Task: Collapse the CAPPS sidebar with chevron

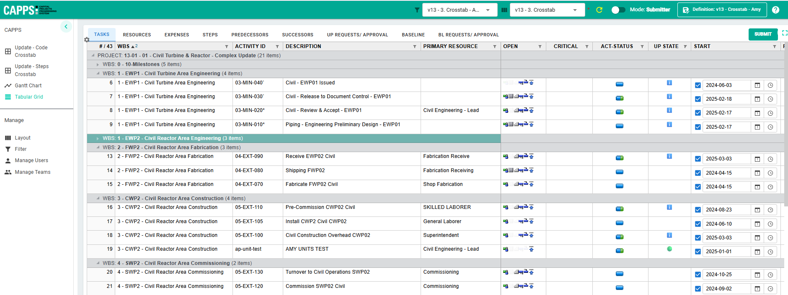Action: 66,27
